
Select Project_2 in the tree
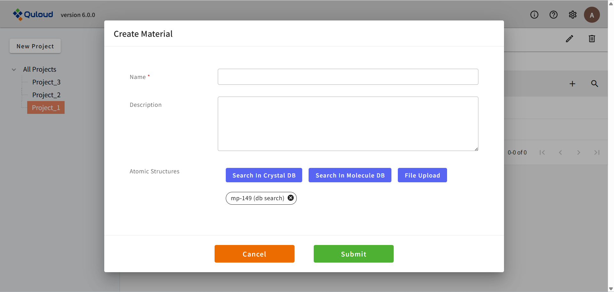[46, 95]
